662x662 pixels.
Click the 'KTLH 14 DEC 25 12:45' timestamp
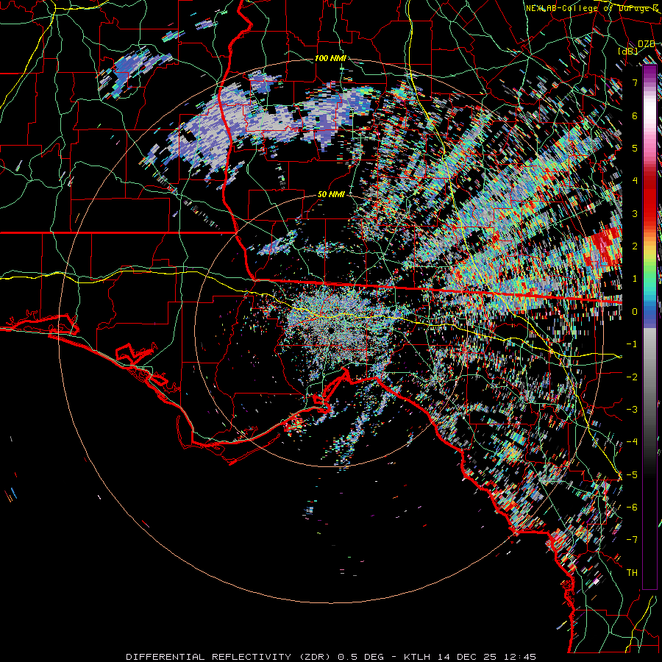(469, 657)
